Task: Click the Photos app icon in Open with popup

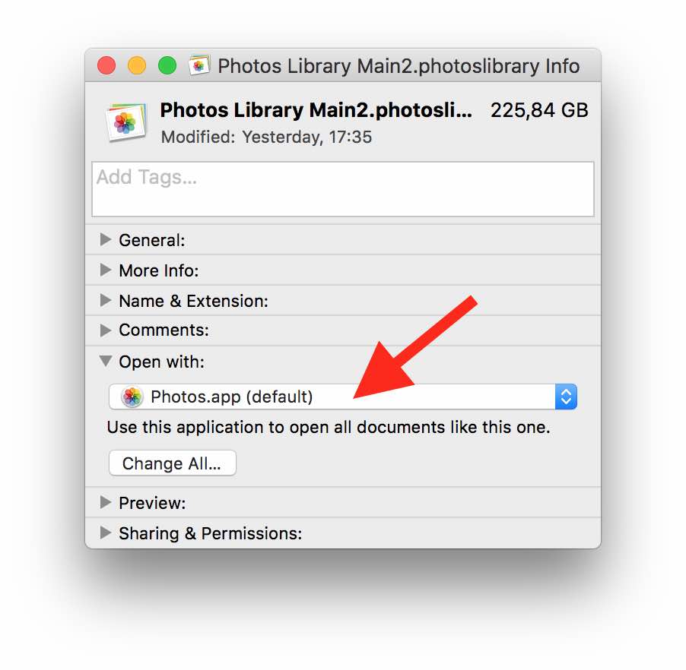Action: (x=132, y=397)
